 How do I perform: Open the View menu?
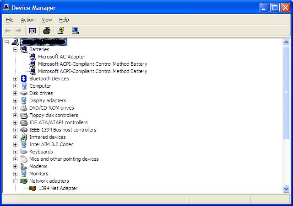47,20
